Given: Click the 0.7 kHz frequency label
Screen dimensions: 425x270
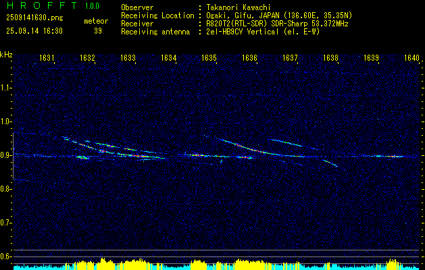Looking at the screenshot, I should (x=5, y=223).
